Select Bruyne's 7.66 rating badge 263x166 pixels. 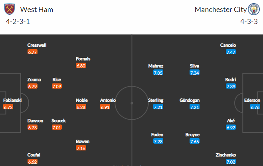[x=195, y=141]
